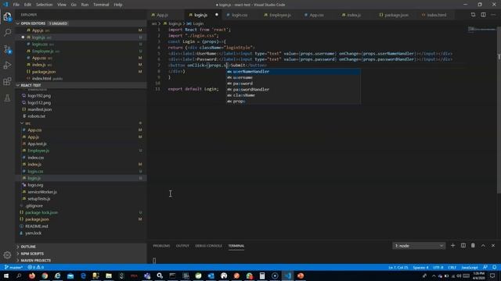Image resolution: width=501 pixels, height=281 pixels.
Task: Click Ln 7 cursor position in status bar
Action: click(398, 267)
